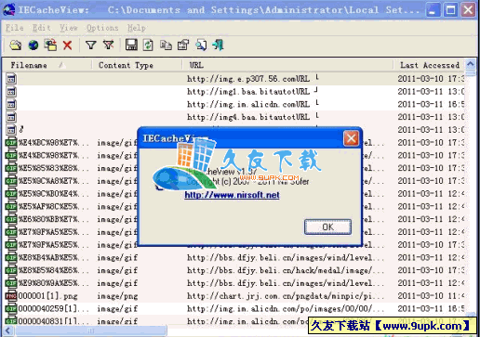Click file icon of img1.baa.bitautot row
Viewport: 480px width, 337px height.
pos(11,92)
